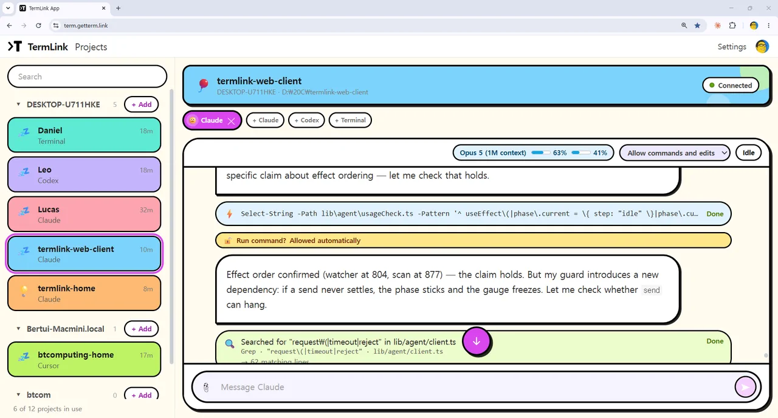Open the Opus 5 (1M context) model selector
Screen dimensions: 778x418
click(492, 153)
